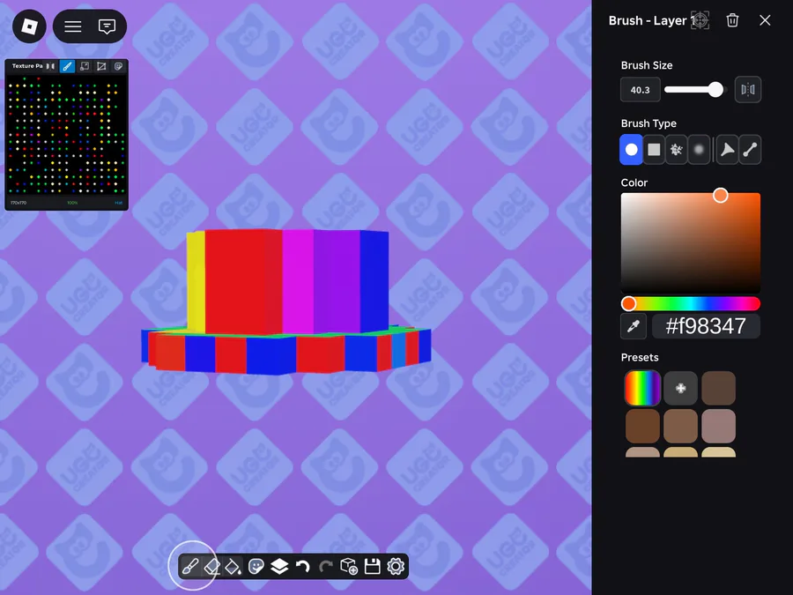Viewport: 793px width, 595px height.
Task: Select the square brush type
Action: click(654, 149)
